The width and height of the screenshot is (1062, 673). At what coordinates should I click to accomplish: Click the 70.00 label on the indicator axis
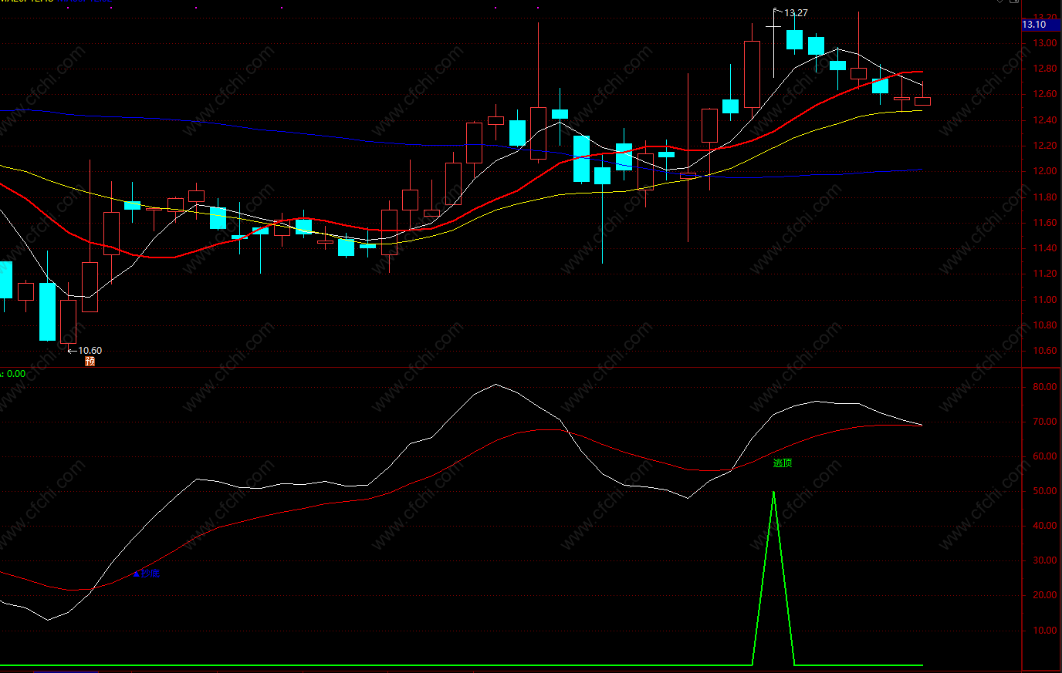[x=1045, y=422]
